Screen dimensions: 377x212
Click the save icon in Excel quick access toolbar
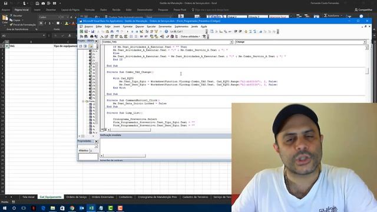[x=6, y=4]
